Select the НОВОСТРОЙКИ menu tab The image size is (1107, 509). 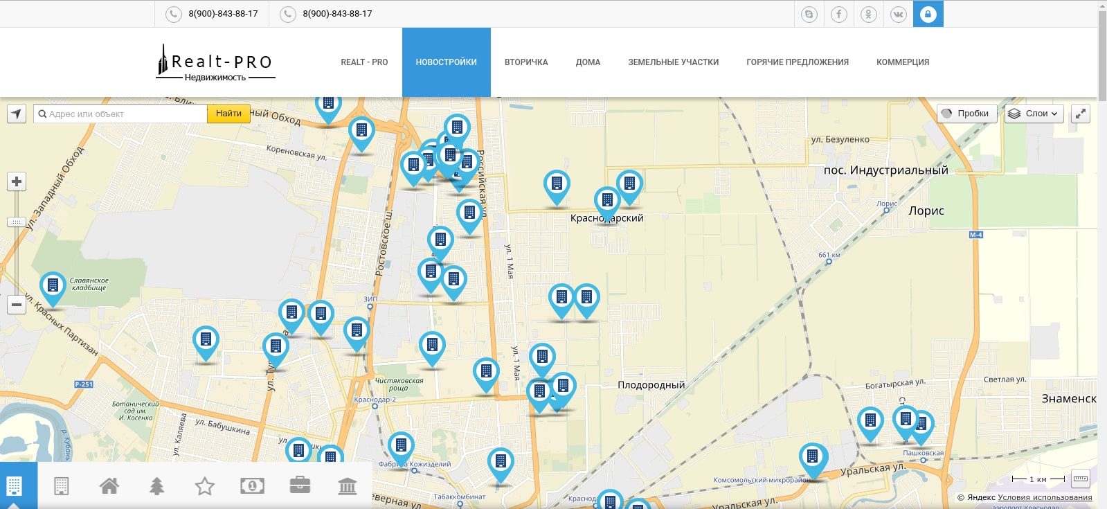447,62
